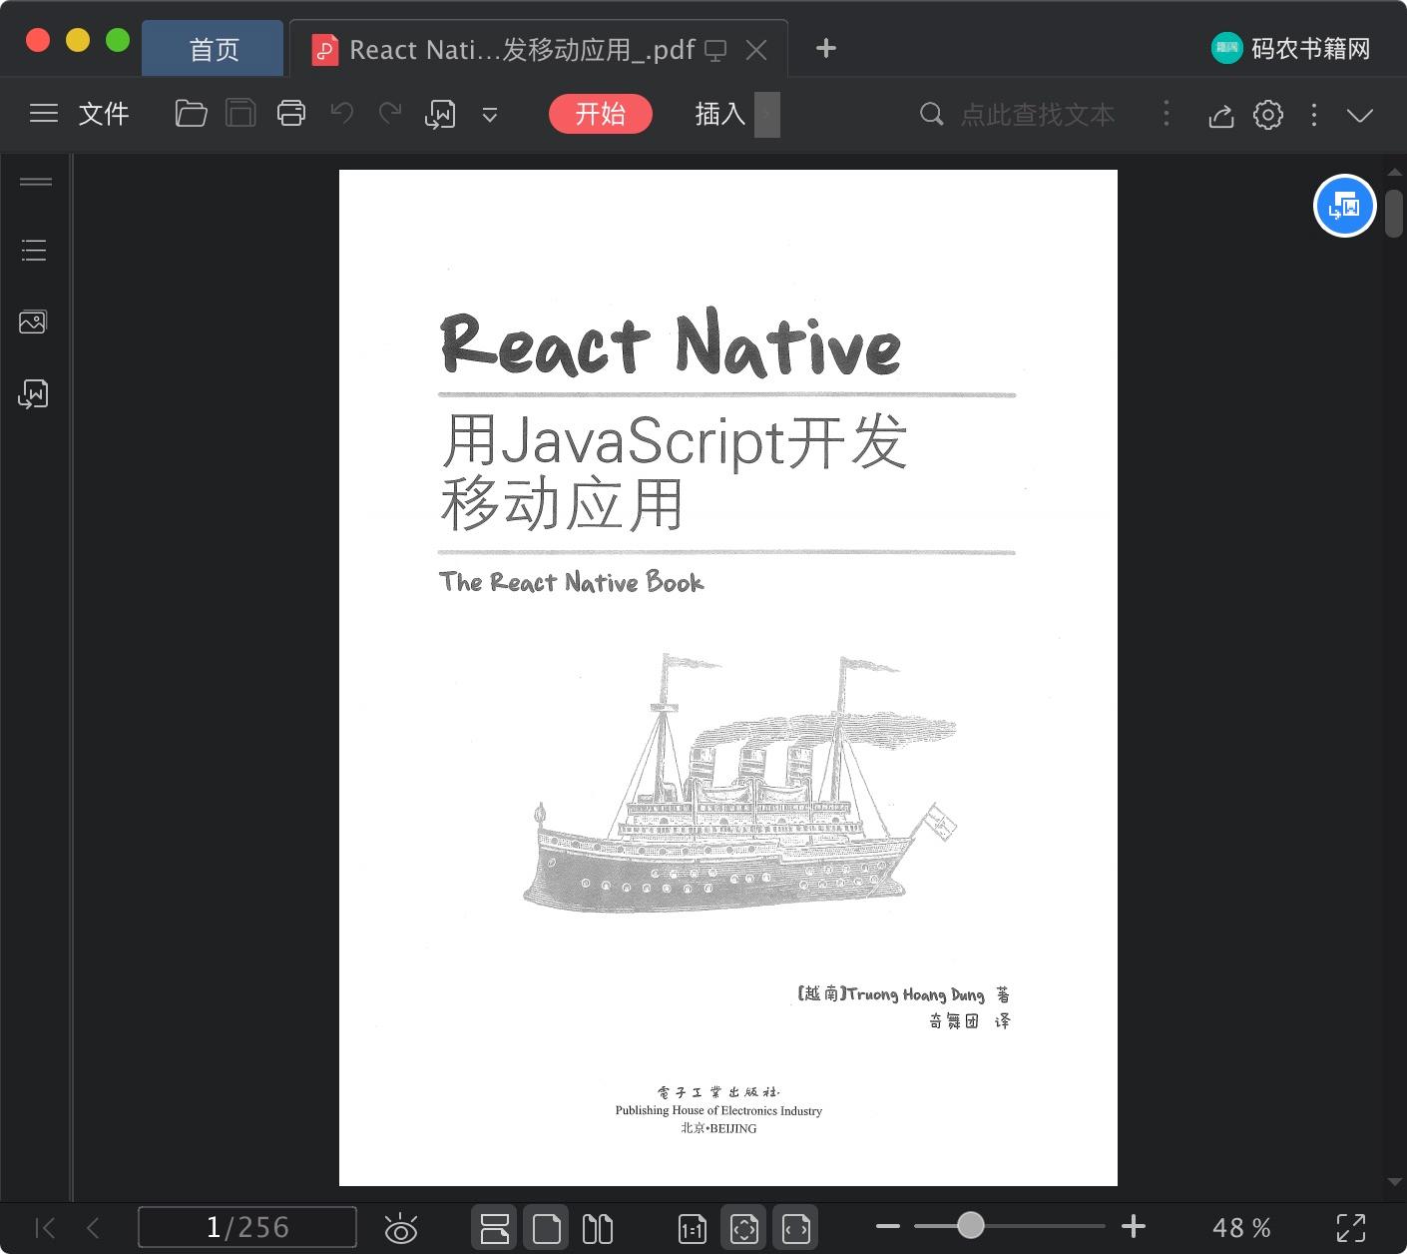The height and width of the screenshot is (1254, 1407).
Task: Select the 插入 ribbon tab
Action: 720,114
